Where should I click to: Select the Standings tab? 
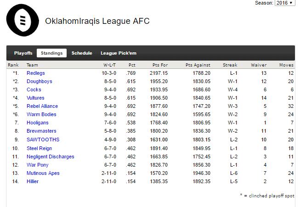pyautogui.click(x=51, y=53)
